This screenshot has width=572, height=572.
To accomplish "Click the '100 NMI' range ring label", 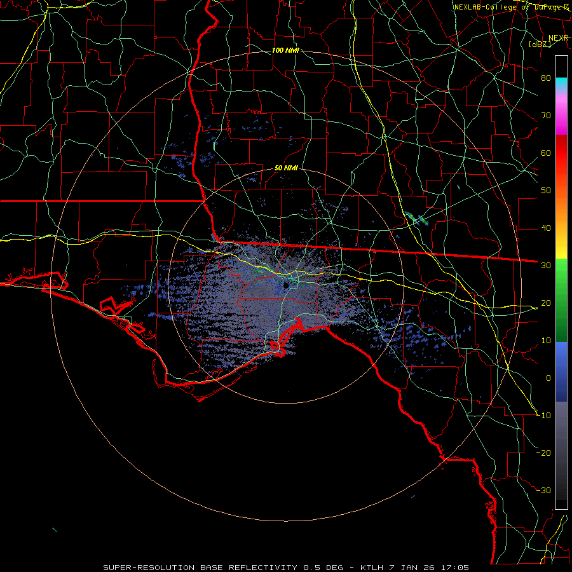I will pyautogui.click(x=285, y=50).
